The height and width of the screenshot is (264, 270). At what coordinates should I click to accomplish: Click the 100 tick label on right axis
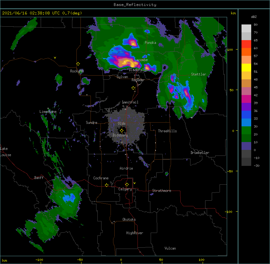click(x=230, y=50)
